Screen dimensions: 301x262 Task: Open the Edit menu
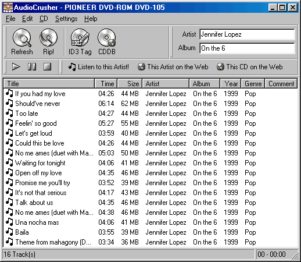pos(27,19)
